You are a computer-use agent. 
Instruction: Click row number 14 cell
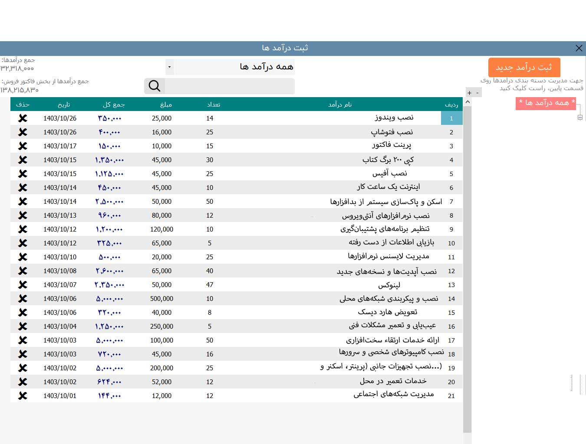pyautogui.click(x=451, y=299)
